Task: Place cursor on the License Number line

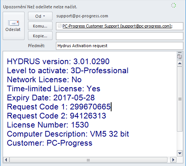Action: [x=48, y=125]
